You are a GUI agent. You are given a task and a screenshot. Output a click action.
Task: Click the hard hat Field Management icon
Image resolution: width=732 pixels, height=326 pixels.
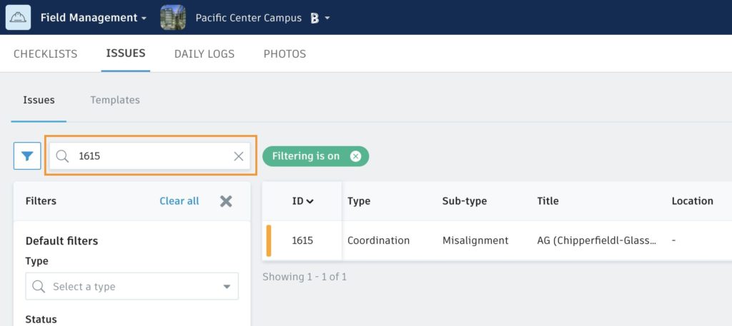(18, 18)
